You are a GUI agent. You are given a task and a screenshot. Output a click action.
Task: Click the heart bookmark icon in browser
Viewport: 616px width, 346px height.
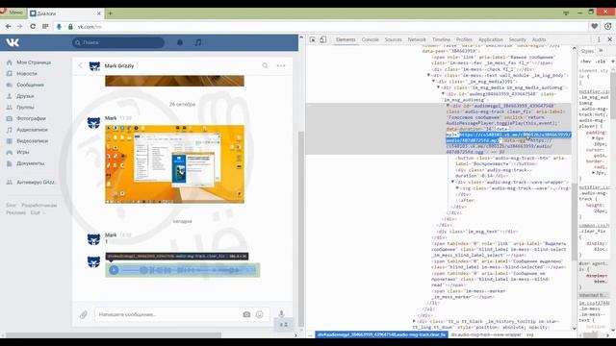point(595,26)
